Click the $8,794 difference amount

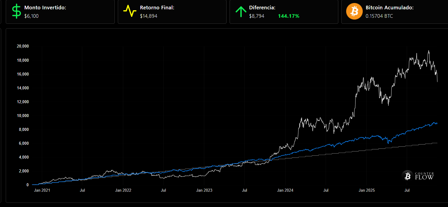coord(257,16)
